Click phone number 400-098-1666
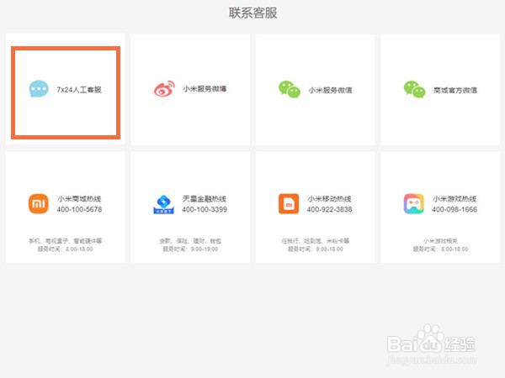Viewport: 505px width, 378px height. point(454,209)
